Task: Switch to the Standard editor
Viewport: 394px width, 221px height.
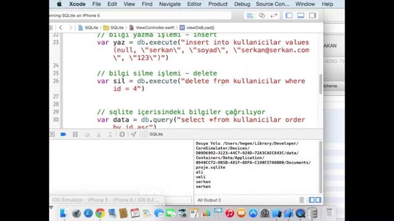Action: 250,15
